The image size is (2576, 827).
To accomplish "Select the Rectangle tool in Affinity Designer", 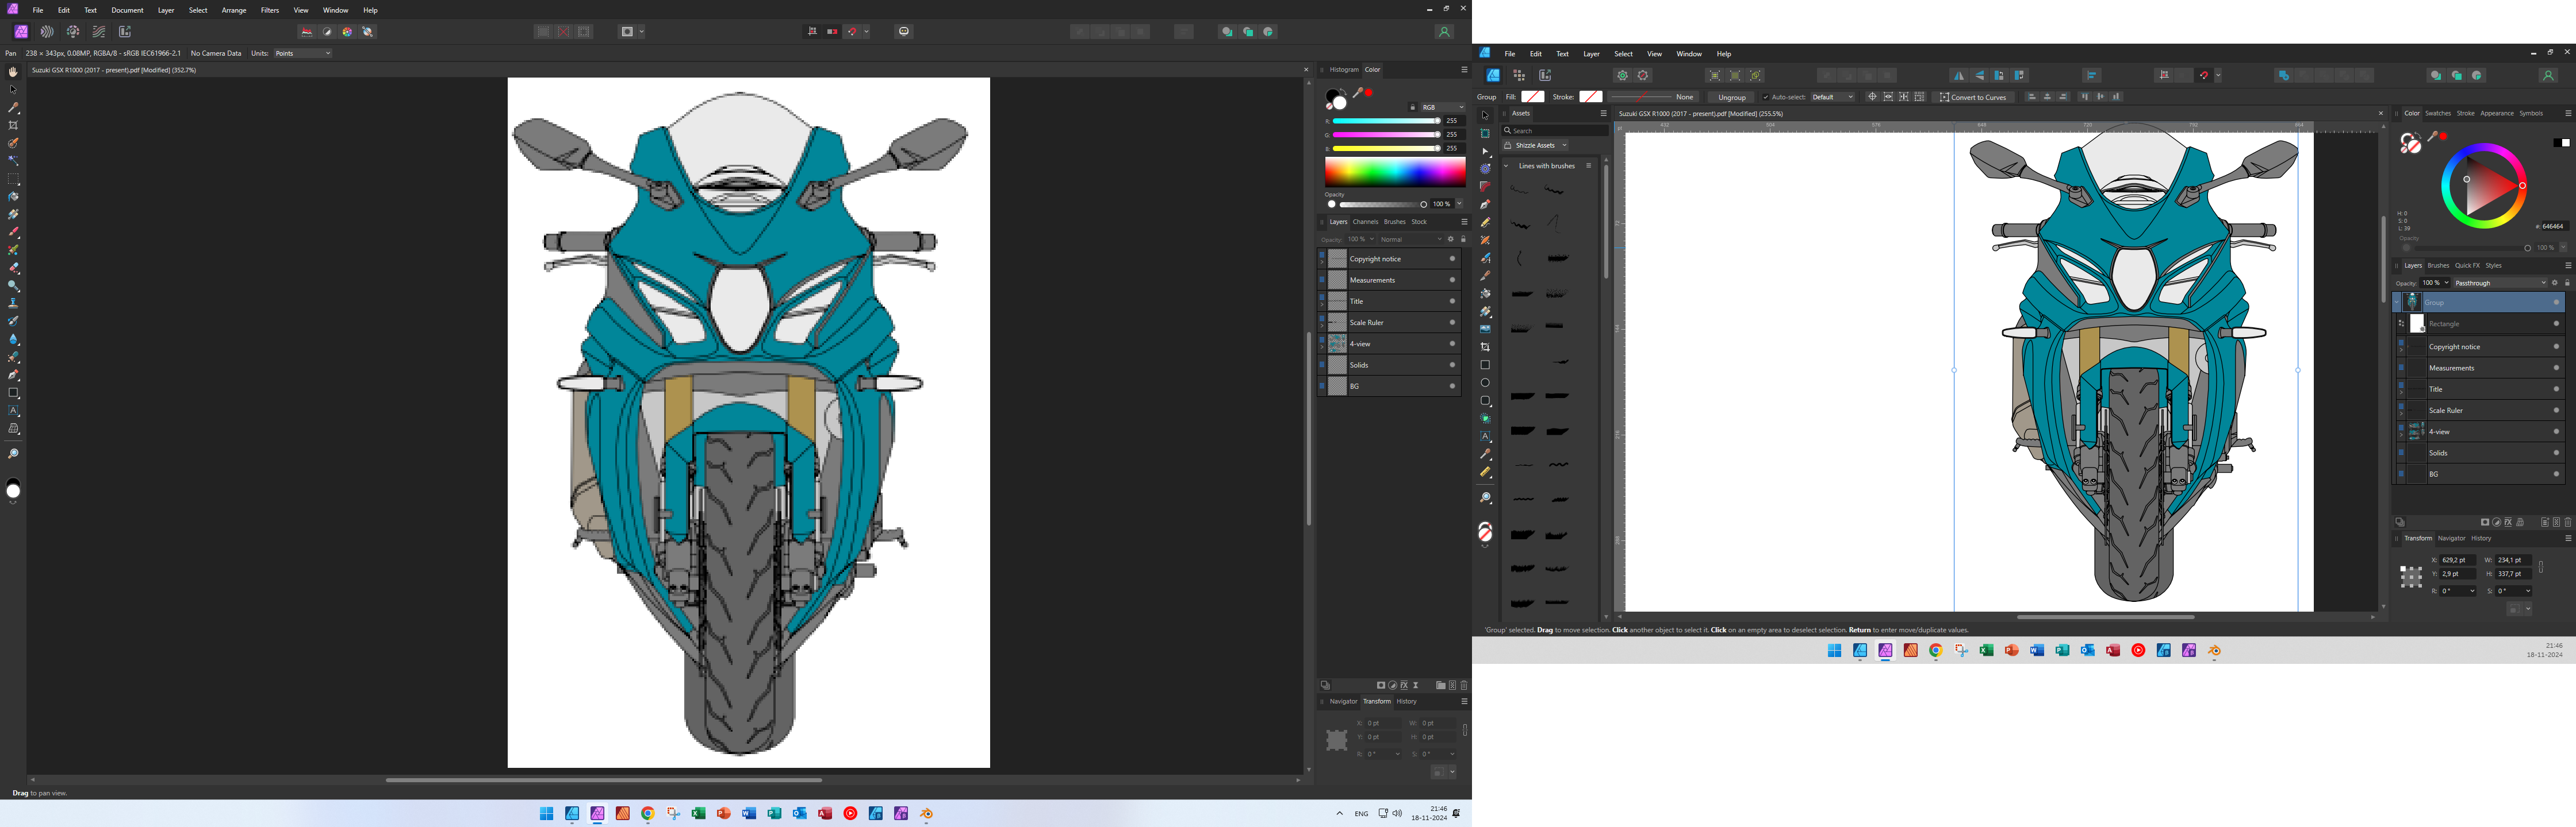I will (1485, 365).
